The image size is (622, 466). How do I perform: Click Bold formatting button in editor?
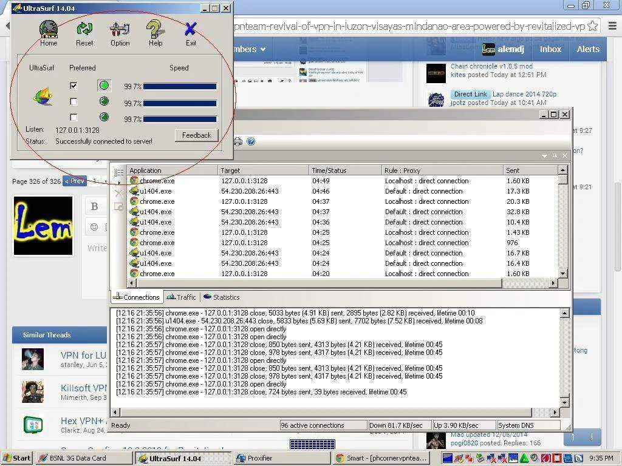tap(94, 206)
